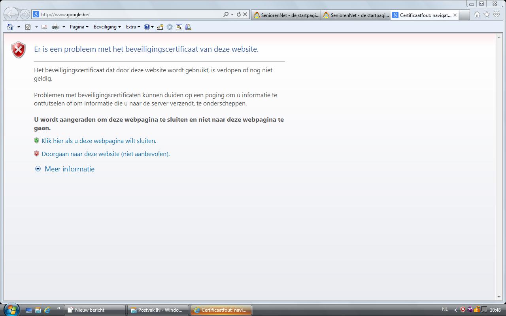Open Postvak IN window from taskbar
The width and height of the screenshot is (506, 316).
(x=158, y=310)
